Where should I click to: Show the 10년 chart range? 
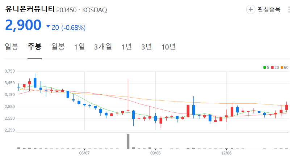coord(168,47)
